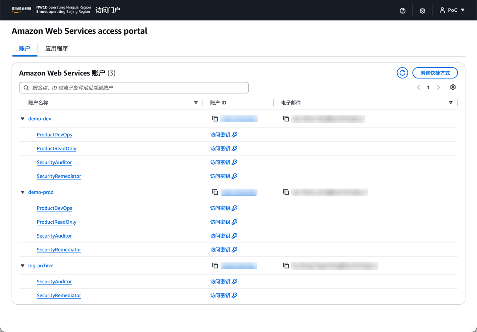Click the 创建快捷方式 button
477x332 pixels.
(435, 73)
